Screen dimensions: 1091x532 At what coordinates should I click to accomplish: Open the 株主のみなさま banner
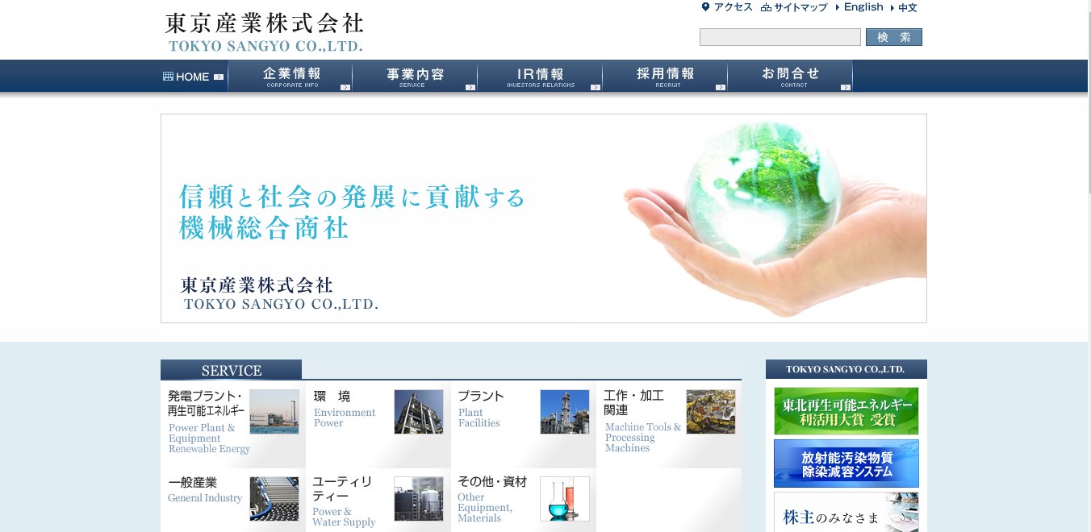tap(846, 512)
